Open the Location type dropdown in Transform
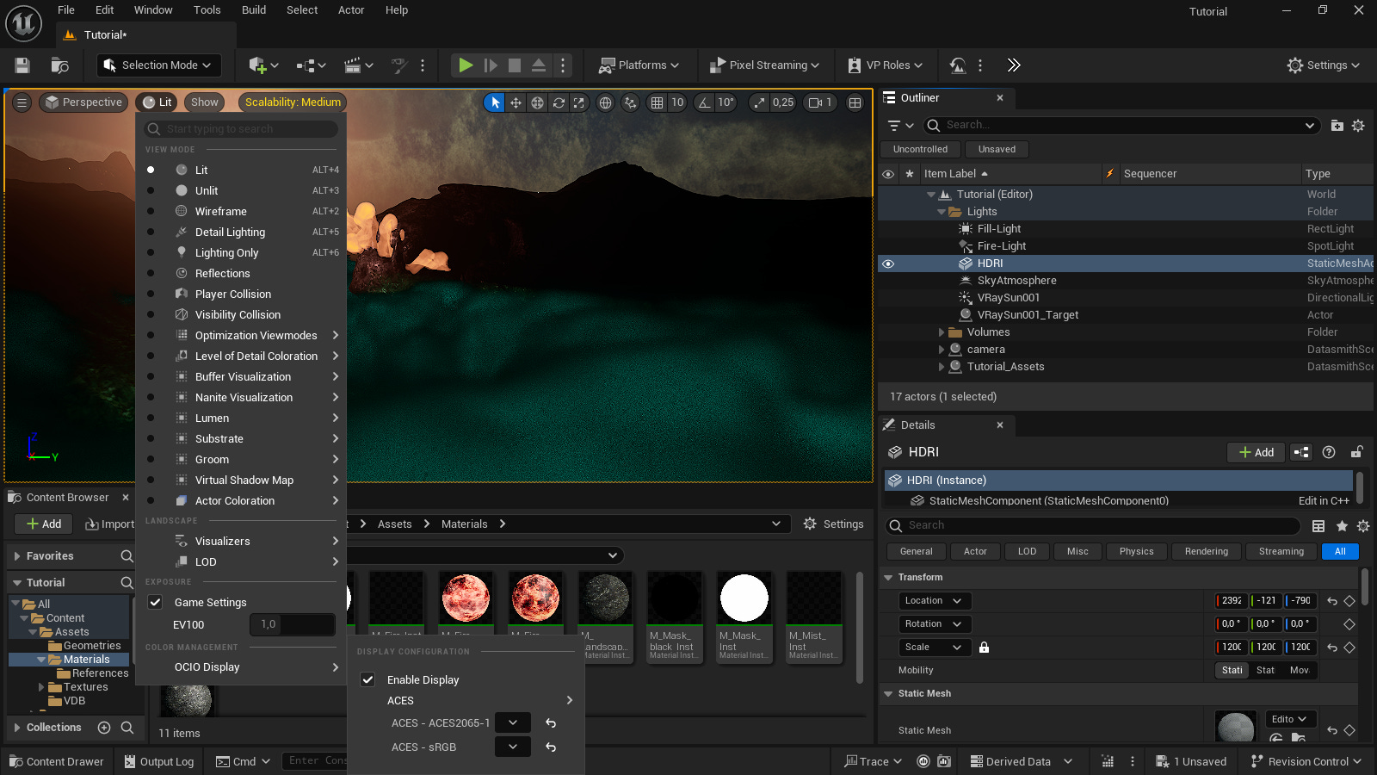Viewport: 1377px width, 775px height. click(935, 601)
